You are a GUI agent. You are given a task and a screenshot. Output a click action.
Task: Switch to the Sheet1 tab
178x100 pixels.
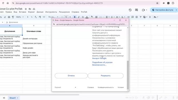[13, 98]
